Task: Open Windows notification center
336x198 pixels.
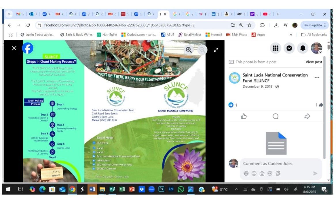Action: 324,189
